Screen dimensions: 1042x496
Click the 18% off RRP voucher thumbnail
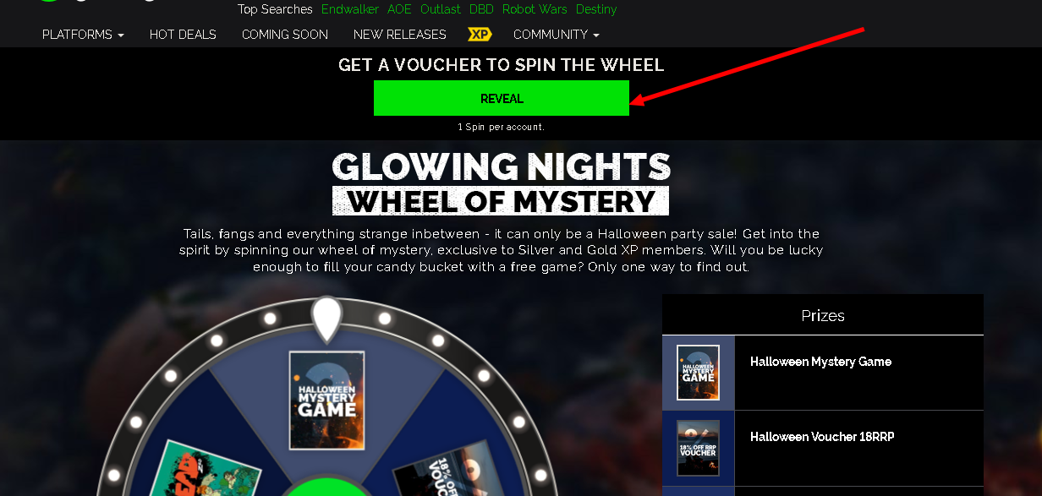pos(699,448)
